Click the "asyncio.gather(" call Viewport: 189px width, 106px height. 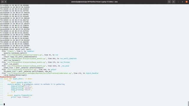pos(14,84)
